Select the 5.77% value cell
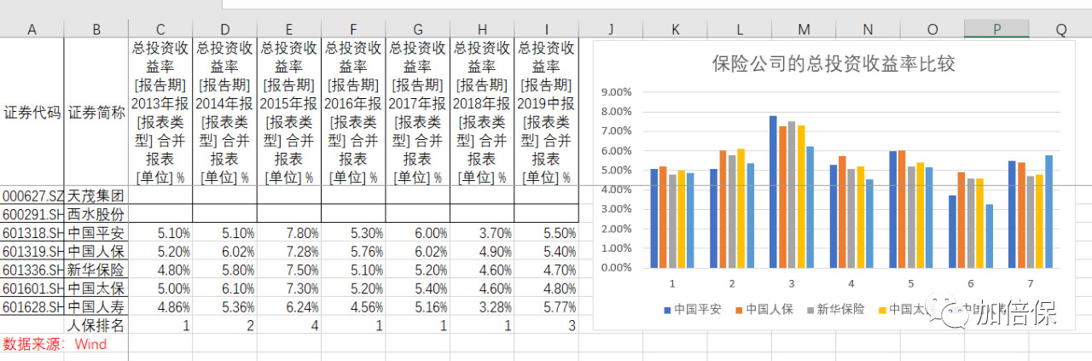The width and height of the screenshot is (1092, 361). click(546, 307)
